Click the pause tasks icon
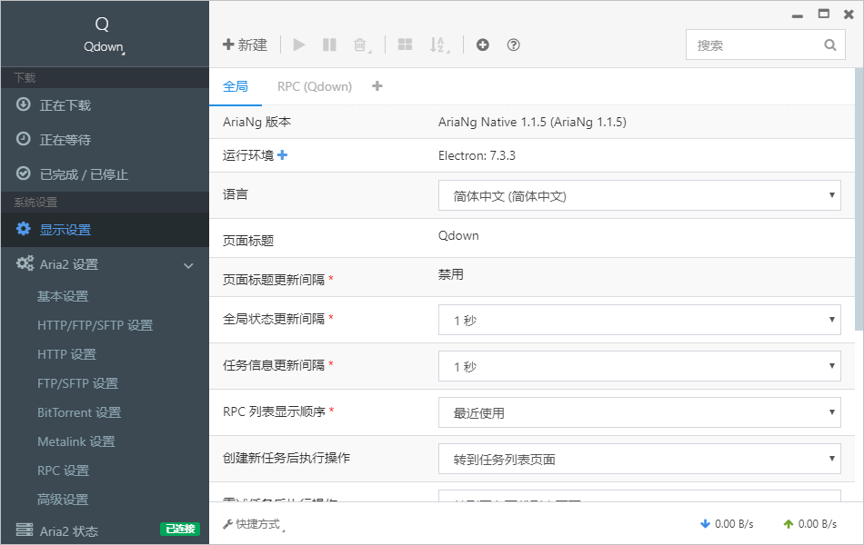This screenshot has width=864, height=545. (329, 45)
